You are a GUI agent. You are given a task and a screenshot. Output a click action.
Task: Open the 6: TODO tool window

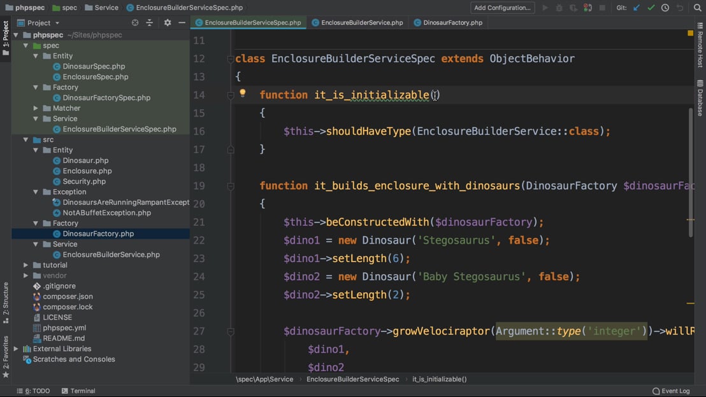[33, 391]
